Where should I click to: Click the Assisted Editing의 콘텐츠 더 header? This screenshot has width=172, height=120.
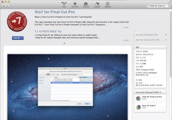[150, 92]
